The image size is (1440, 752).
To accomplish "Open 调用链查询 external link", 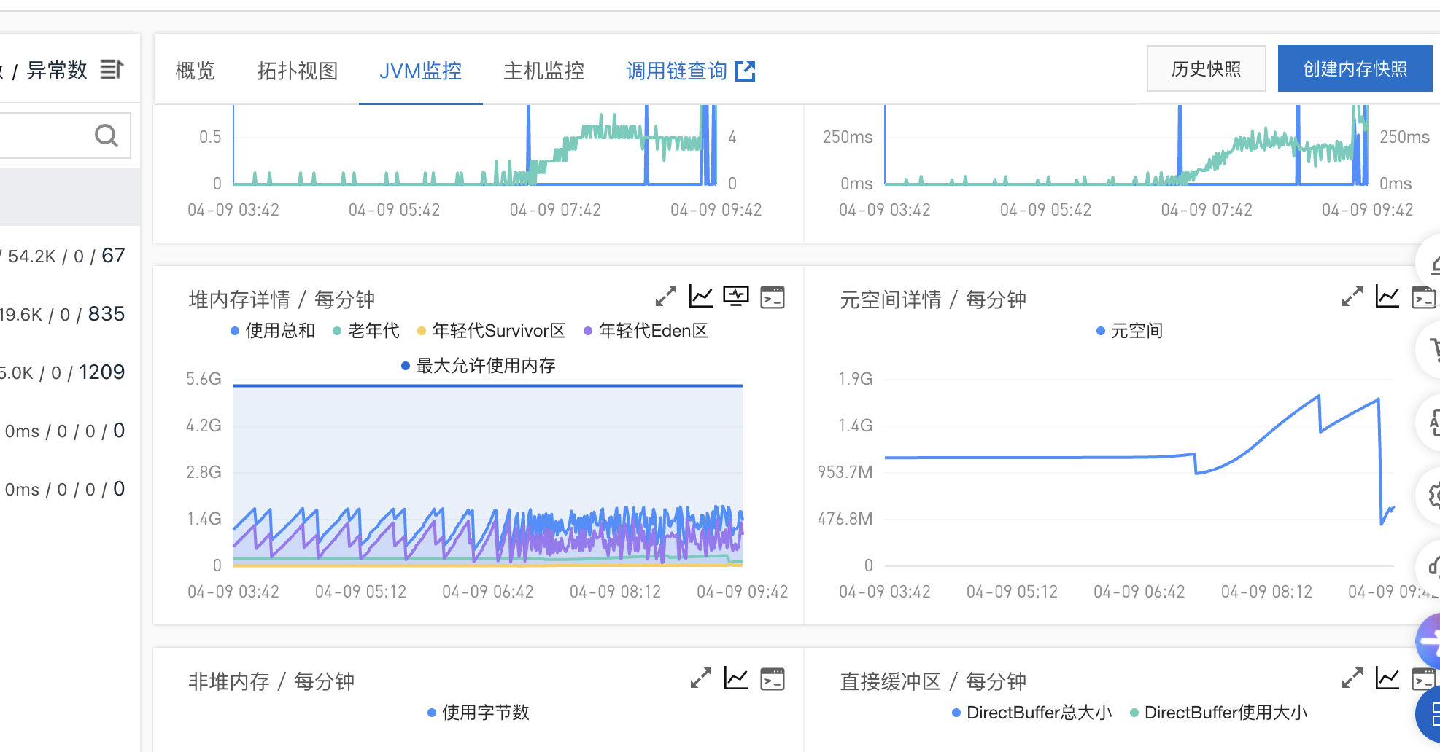I will pos(691,71).
